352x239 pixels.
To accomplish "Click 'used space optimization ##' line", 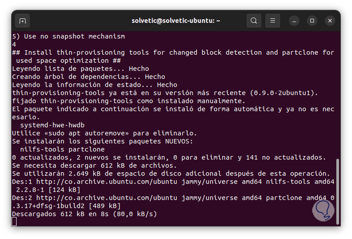I will pyautogui.click(x=69, y=61).
